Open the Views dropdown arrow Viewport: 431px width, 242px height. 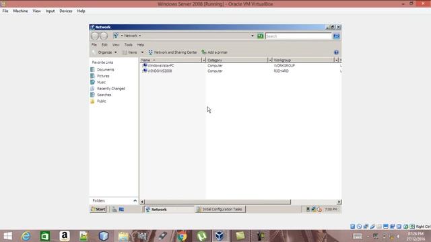tap(142, 52)
